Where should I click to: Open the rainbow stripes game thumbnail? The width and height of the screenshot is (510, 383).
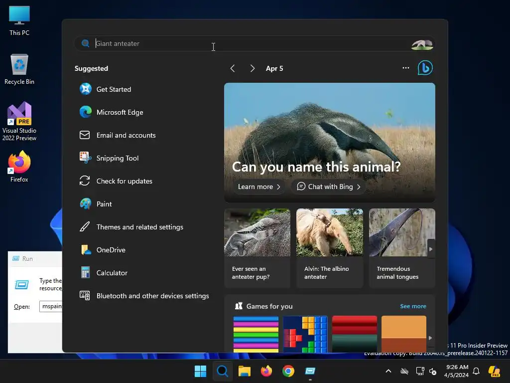pyautogui.click(x=256, y=334)
